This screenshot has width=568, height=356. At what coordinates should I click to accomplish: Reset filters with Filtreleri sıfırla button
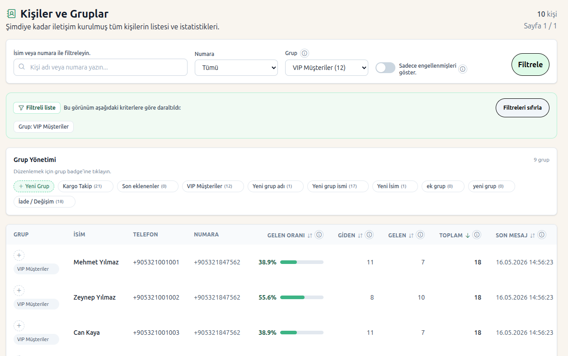522,108
